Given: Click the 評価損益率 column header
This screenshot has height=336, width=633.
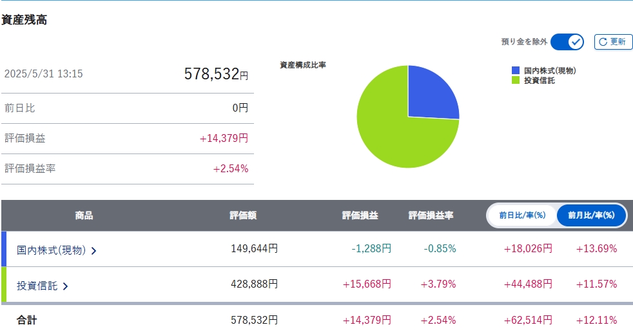Looking at the screenshot, I should click(x=431, y=215).
